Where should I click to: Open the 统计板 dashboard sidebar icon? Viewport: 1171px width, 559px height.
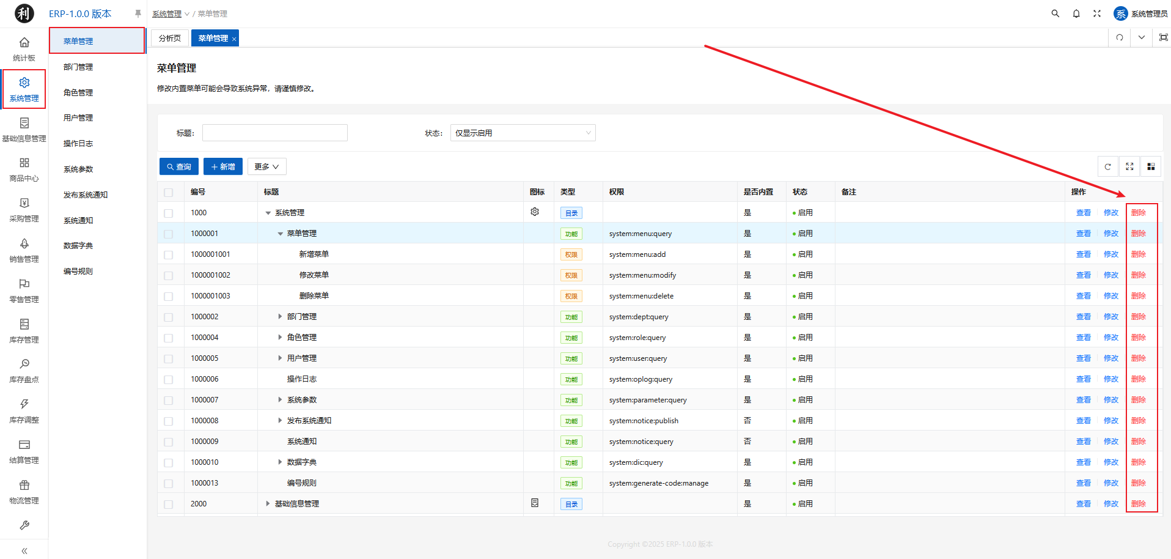point(24,42)
